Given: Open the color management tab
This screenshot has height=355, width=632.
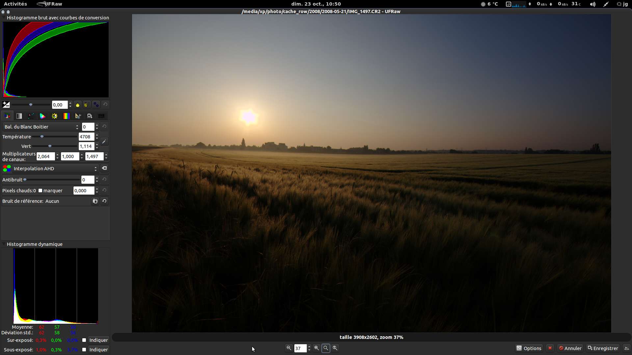Looking at the screenshot, I should [x=42, y=116].
